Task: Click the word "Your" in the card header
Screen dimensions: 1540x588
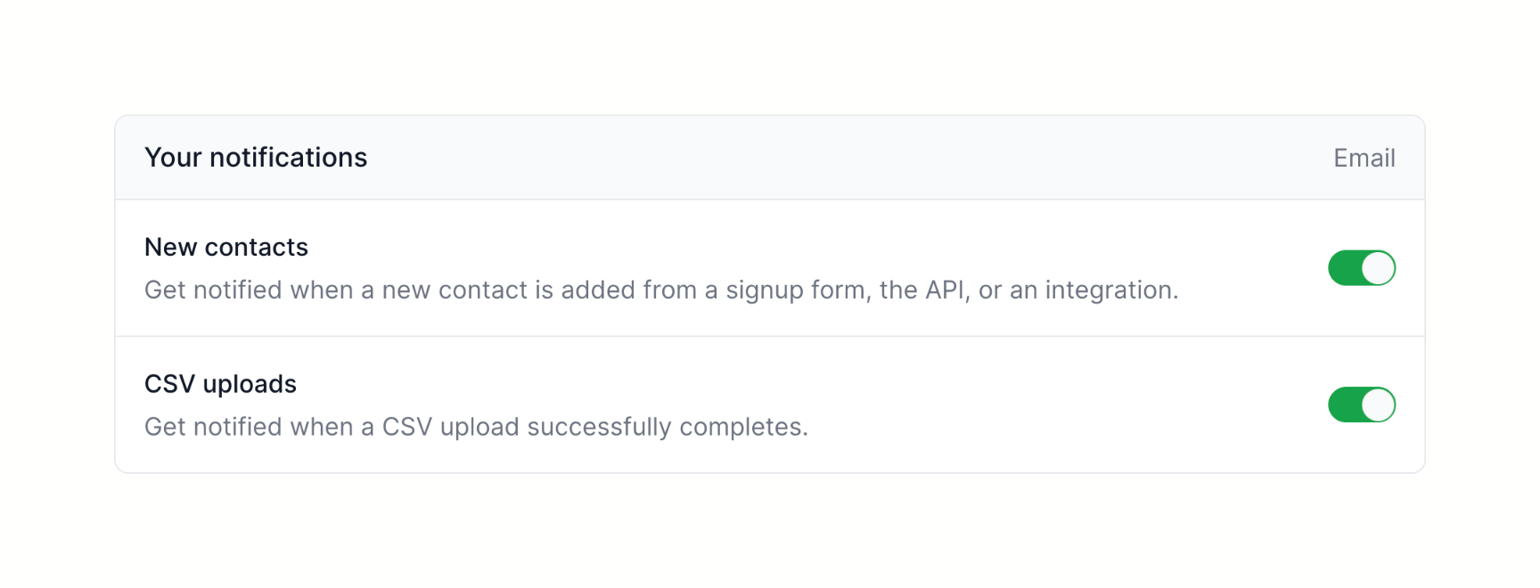Action: [173, 158]
